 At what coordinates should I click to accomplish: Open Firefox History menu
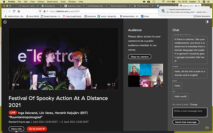click(x=41, y=2)
